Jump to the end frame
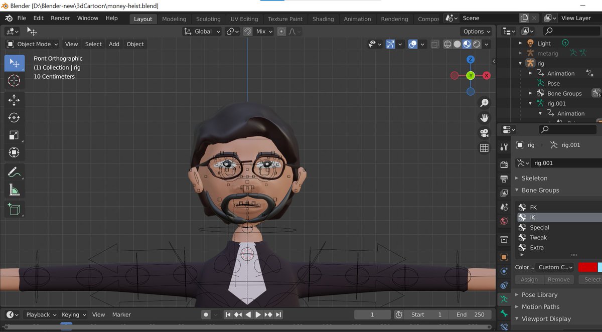 tap(278, 314)
